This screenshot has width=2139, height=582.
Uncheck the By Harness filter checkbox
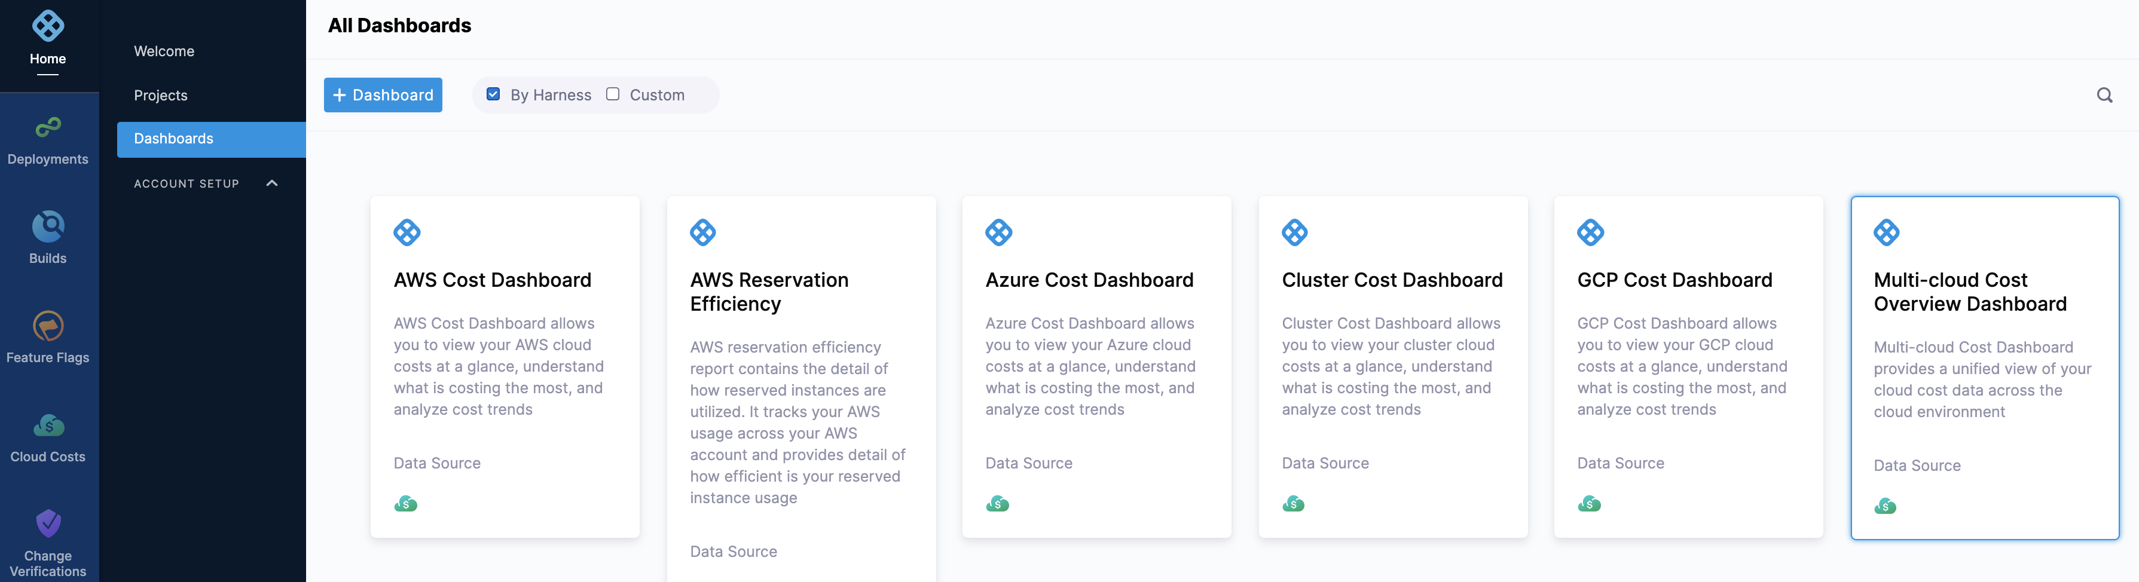493,94
